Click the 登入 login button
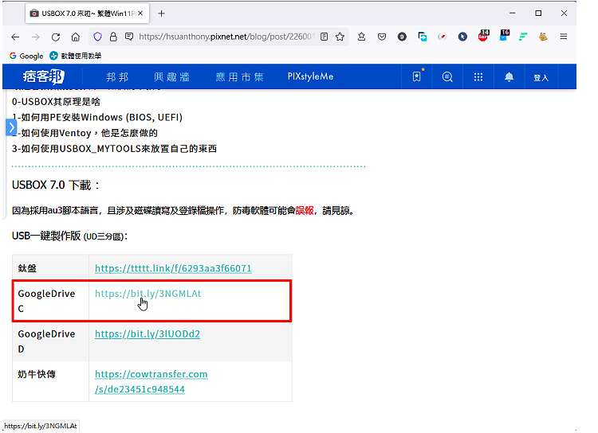This screenshot has width=598, height=433. tap(541, 77)
